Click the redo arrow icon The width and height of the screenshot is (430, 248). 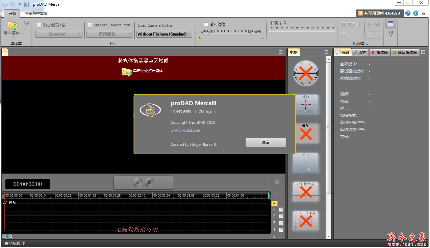tap(377, 25)
